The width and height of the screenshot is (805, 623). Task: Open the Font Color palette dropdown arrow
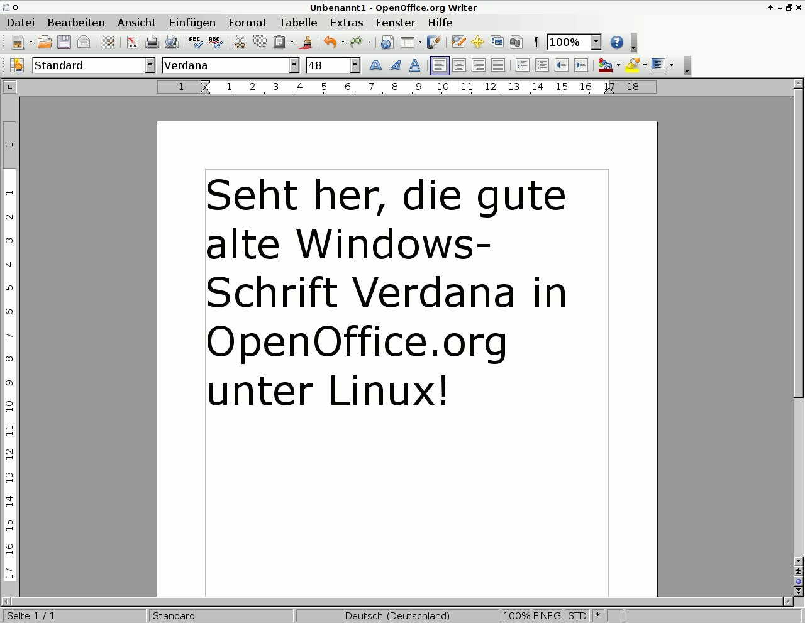[618, 65]
